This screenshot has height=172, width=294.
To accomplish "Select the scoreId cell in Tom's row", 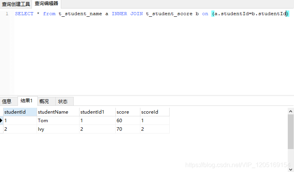I will (x=155, y=121).
